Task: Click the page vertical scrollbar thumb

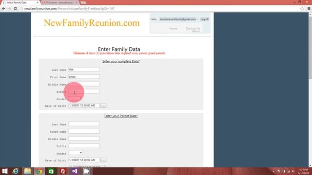Action: [x=310, y=48]
